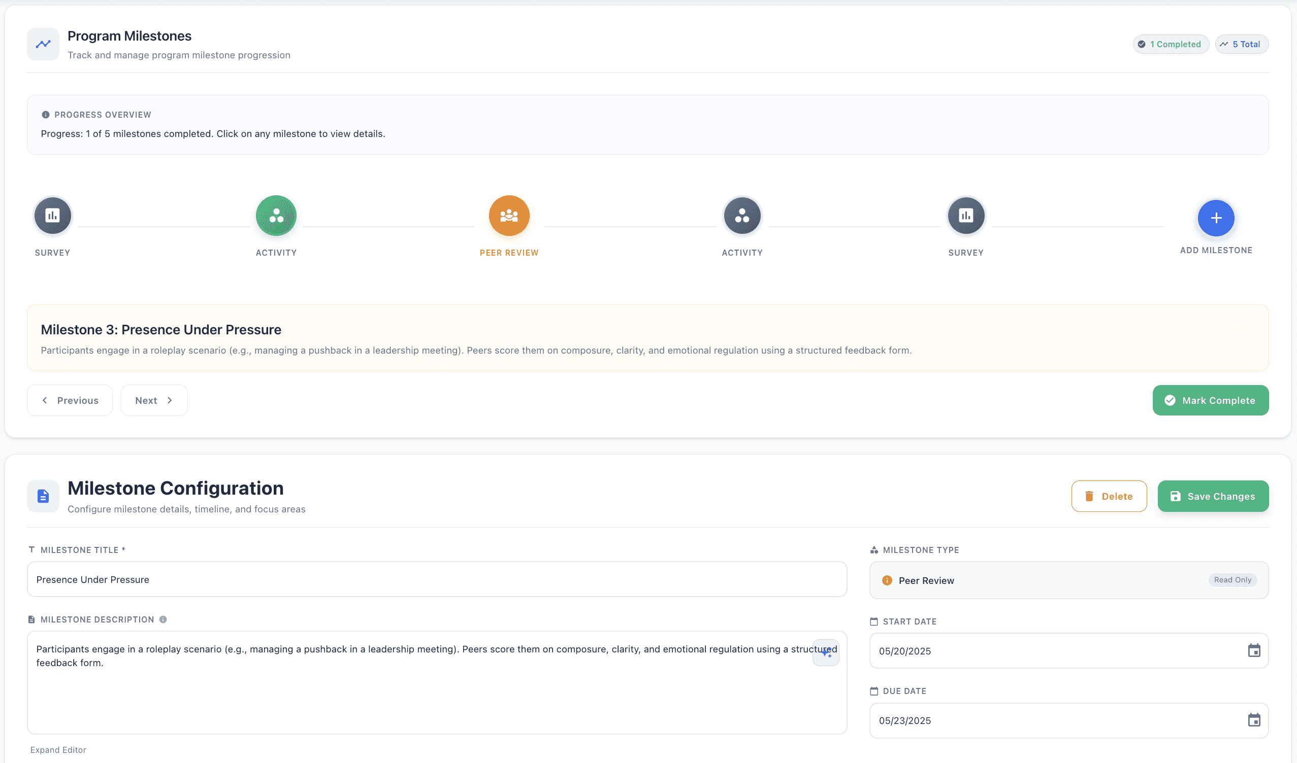
Task: Click the AI sparkle icon in description
Action: pyautogui.click(x=826, y=653)
